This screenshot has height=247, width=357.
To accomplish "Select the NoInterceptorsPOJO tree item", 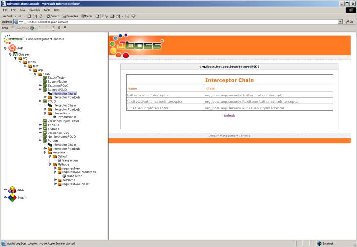I will 61,137.
